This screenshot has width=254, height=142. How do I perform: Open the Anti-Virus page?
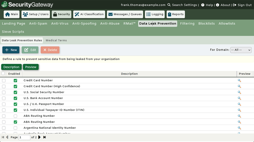pyautogui.click(x=60, y=23)
